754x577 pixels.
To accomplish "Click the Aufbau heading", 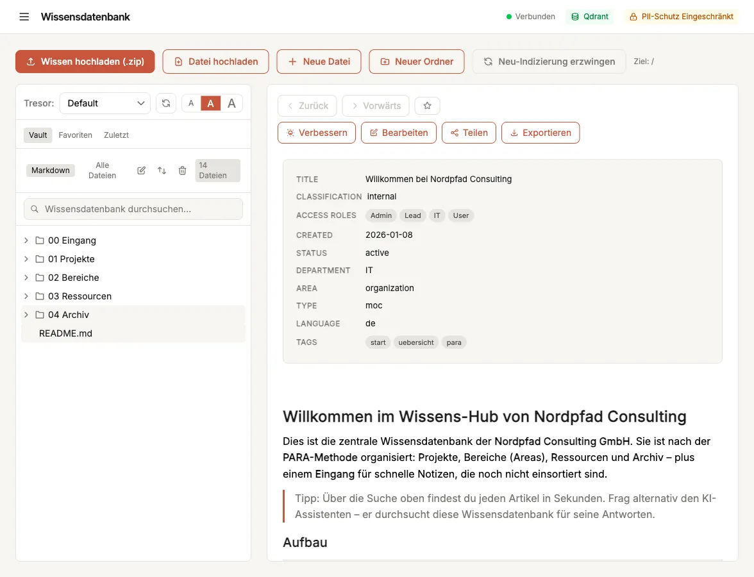I will pyautogui.click(x=305, y=542).
